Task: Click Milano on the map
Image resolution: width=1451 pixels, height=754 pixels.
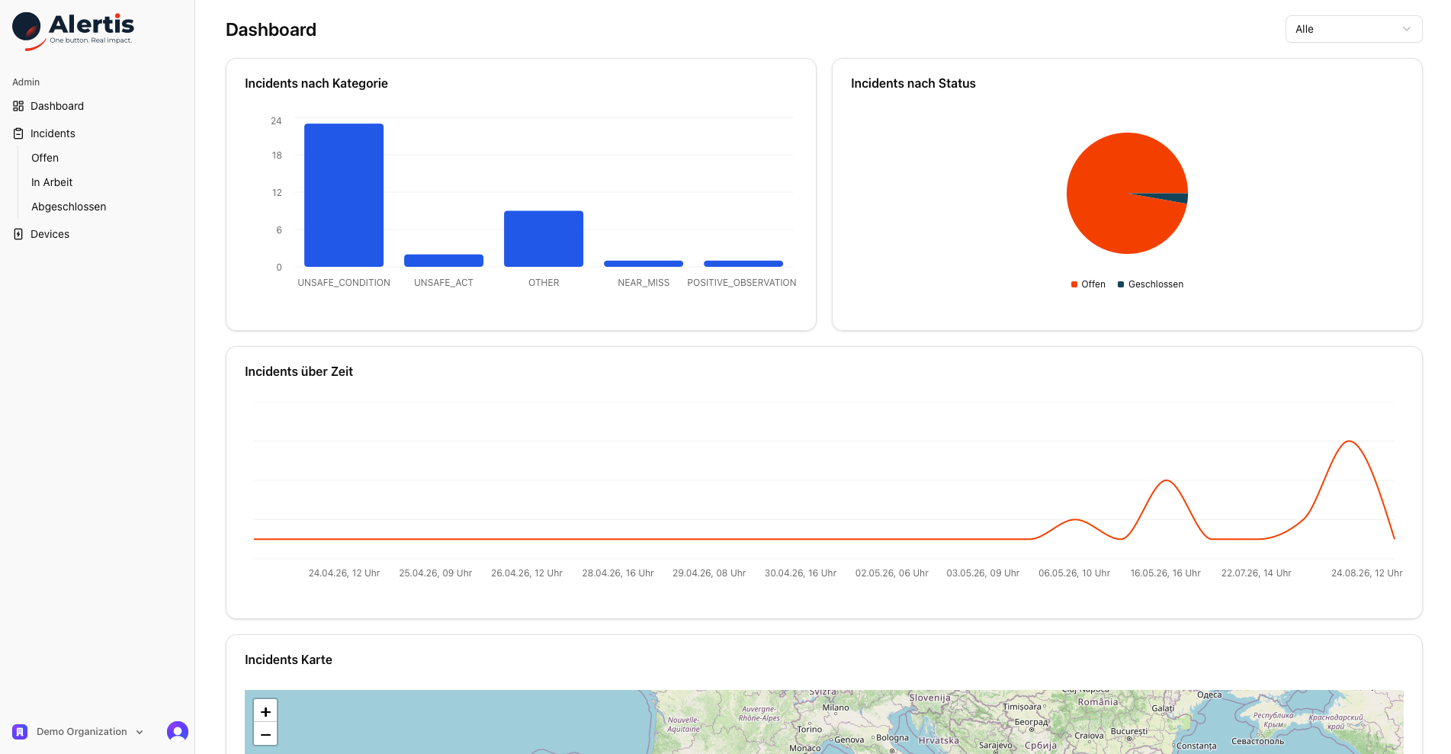Action: pos(836,707)
